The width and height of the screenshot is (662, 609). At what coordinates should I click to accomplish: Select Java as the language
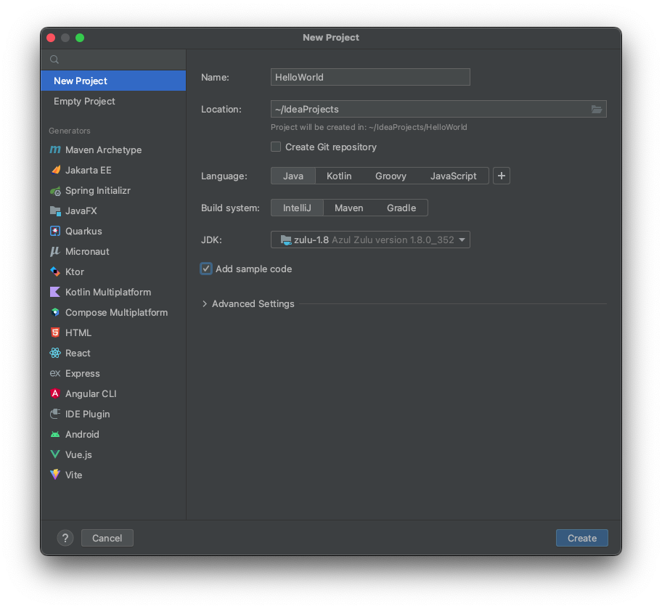click(x=293, y=176)
